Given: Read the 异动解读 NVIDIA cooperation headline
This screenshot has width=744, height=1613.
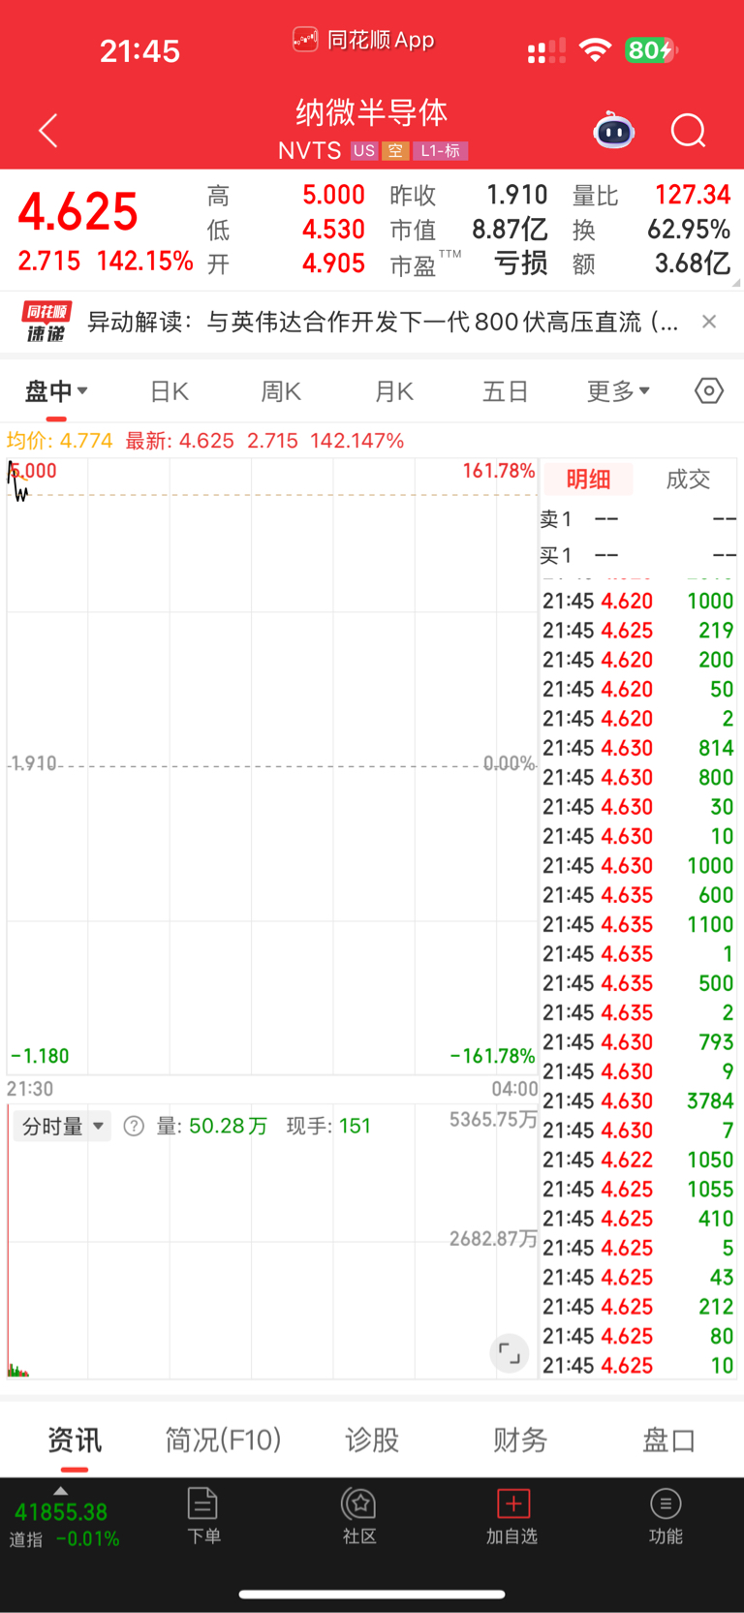Looking at the screenshot, I should (383, 322).
